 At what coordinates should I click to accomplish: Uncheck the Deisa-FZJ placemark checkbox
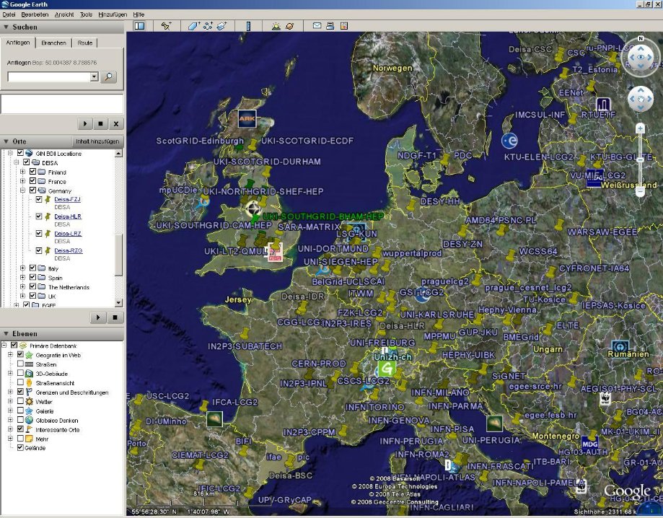38,198
